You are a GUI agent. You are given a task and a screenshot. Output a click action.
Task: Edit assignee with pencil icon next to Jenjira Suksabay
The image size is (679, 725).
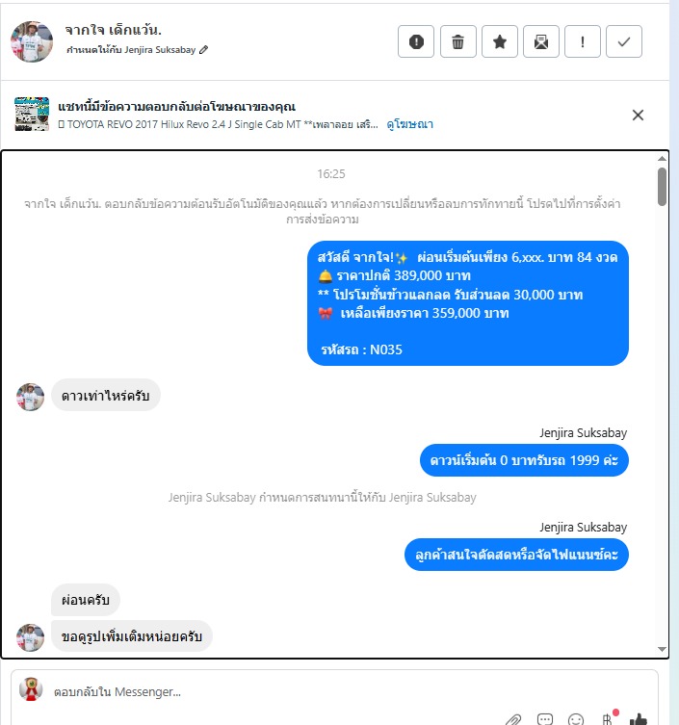click(203, 49)
